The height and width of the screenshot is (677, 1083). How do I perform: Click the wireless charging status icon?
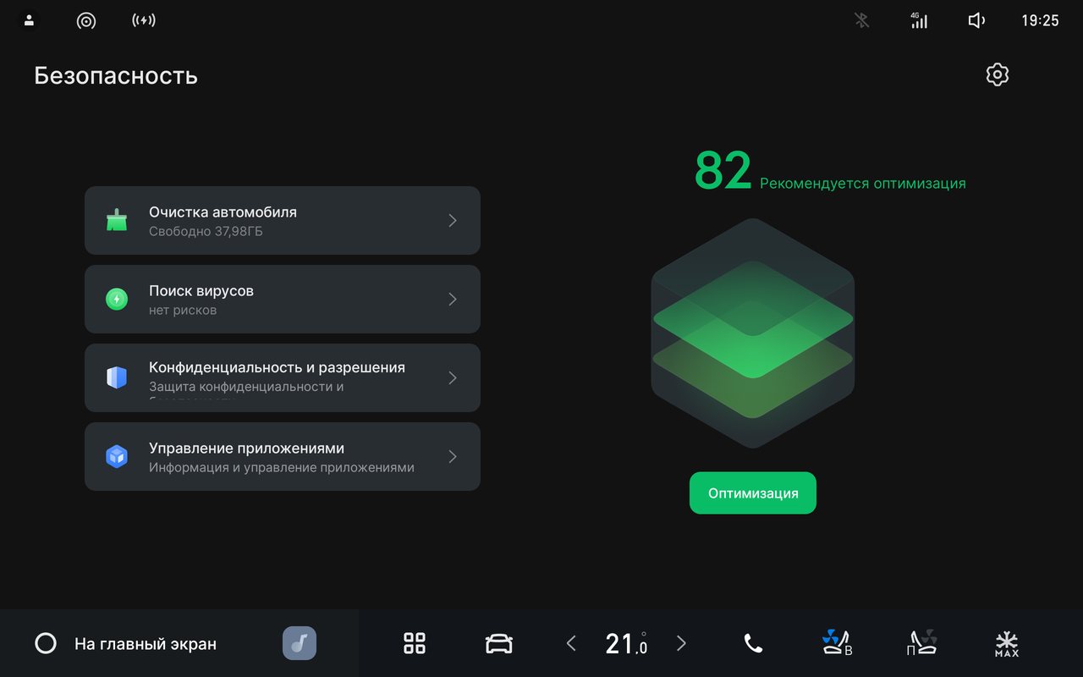tap(144, 20)
